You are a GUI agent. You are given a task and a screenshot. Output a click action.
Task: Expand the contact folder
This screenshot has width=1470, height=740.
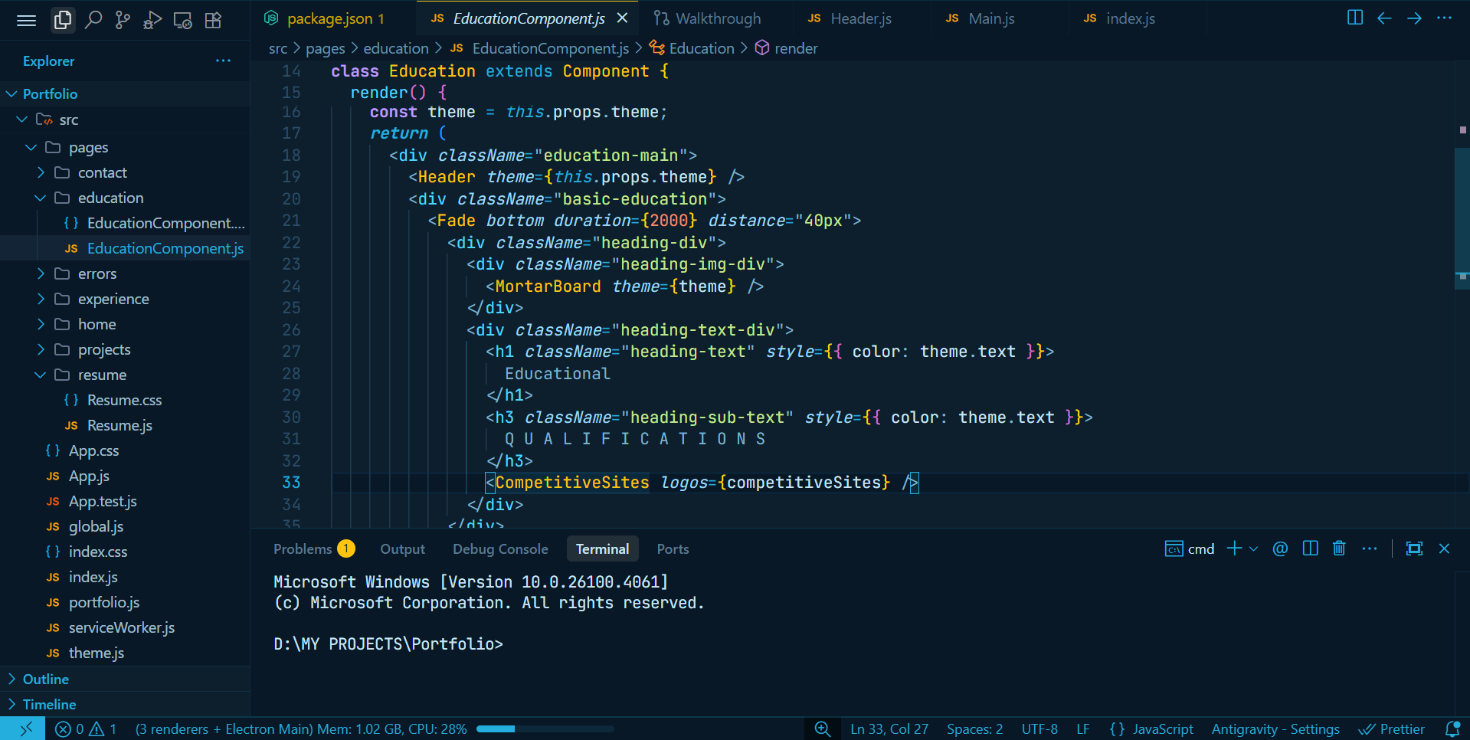[41, 172]
